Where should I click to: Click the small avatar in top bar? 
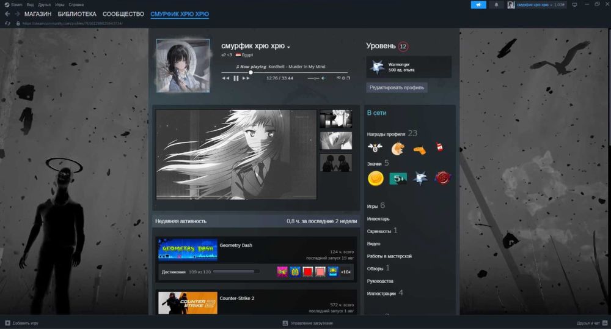tap(511, 5)
